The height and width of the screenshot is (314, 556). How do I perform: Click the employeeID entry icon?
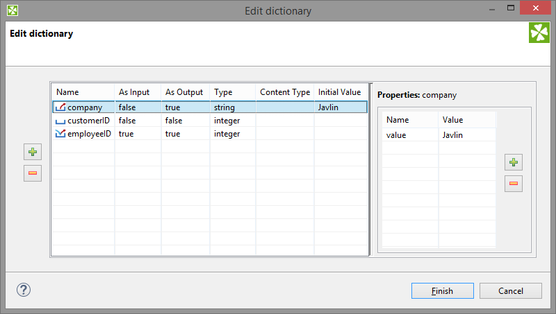click(60, 134)
